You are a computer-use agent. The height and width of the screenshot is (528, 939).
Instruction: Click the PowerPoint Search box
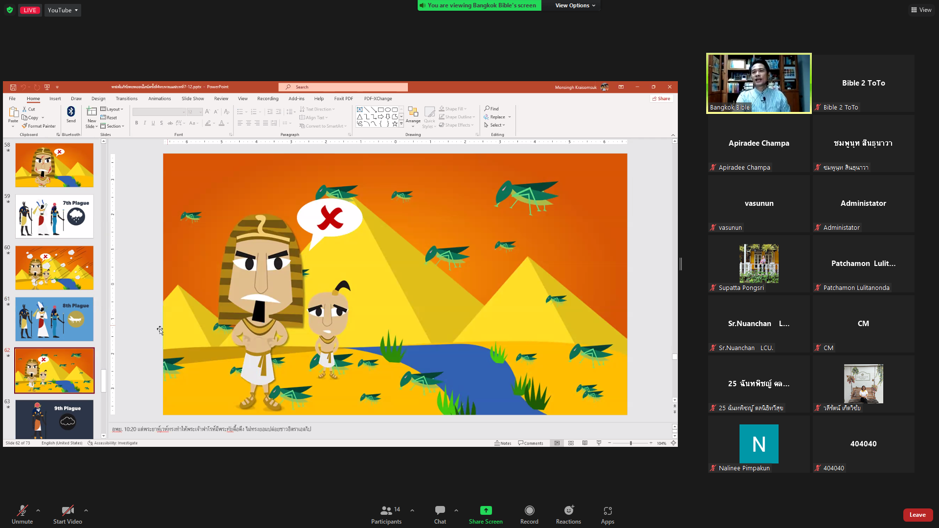tap(343, 87)
